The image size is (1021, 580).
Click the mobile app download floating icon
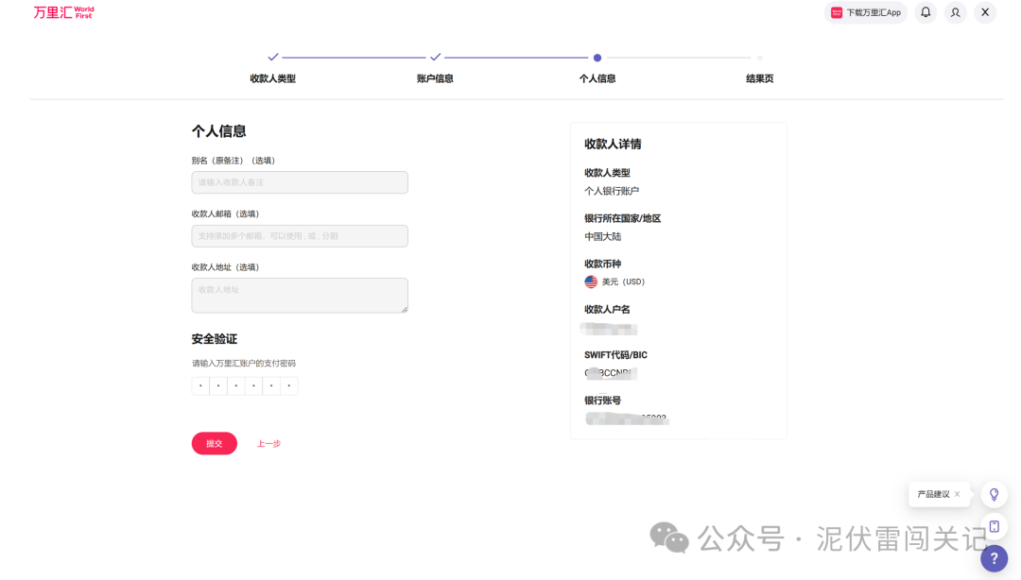pos(994,525)
